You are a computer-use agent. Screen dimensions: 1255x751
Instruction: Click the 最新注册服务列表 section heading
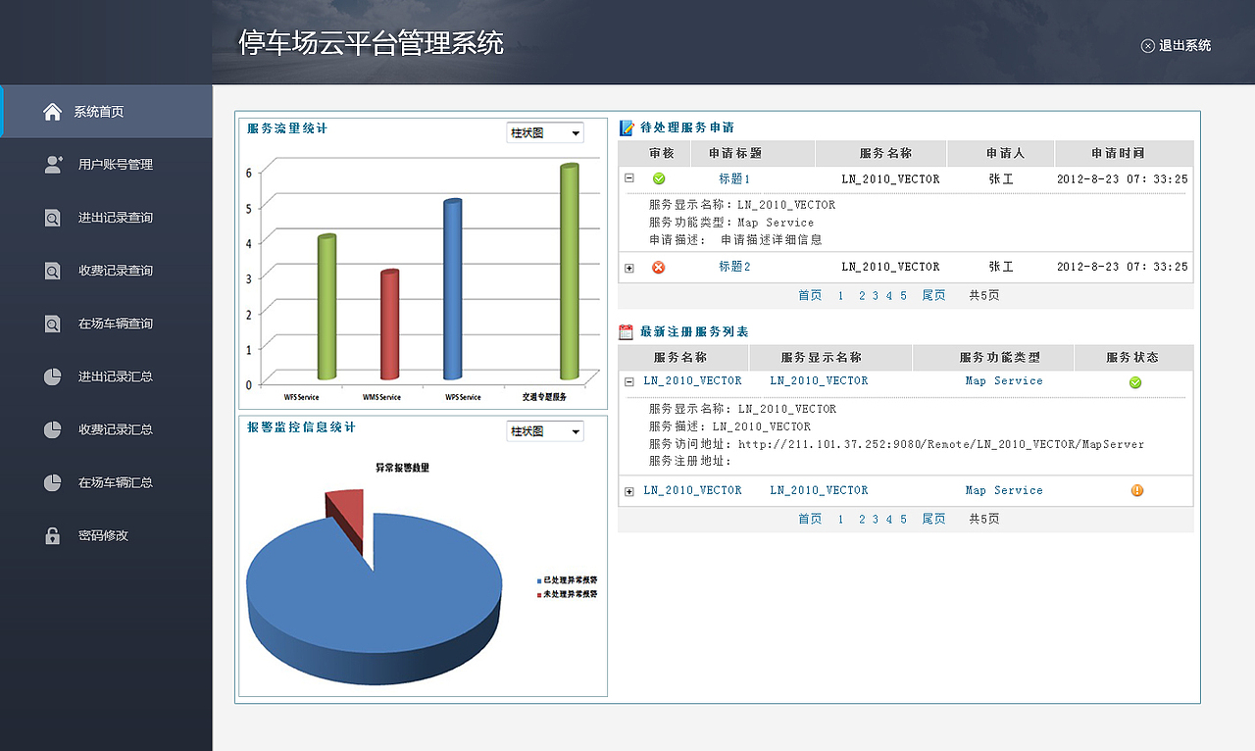694,332
